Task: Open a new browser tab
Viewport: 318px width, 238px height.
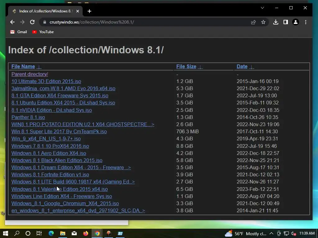Action: pos(89,11)
